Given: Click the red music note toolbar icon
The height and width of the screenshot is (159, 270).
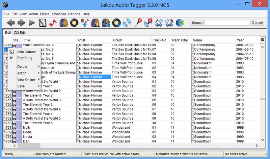Looking at the screenshot, I should [x=53, y=23].
